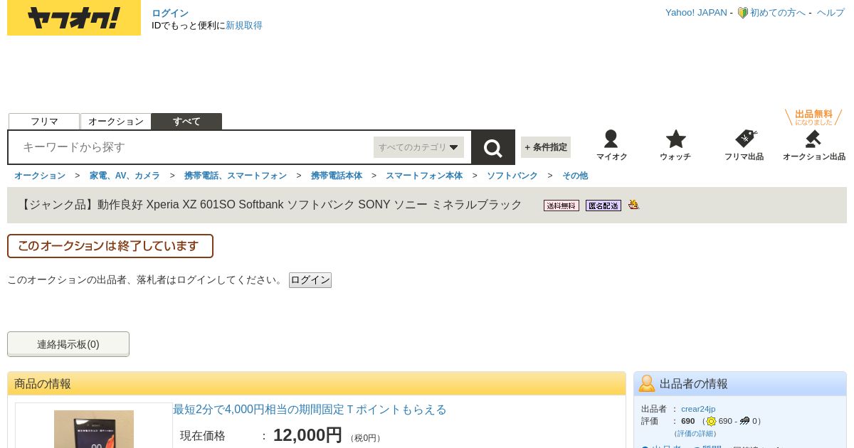Click the 出品無料 promotional badge

click(813, 117)
